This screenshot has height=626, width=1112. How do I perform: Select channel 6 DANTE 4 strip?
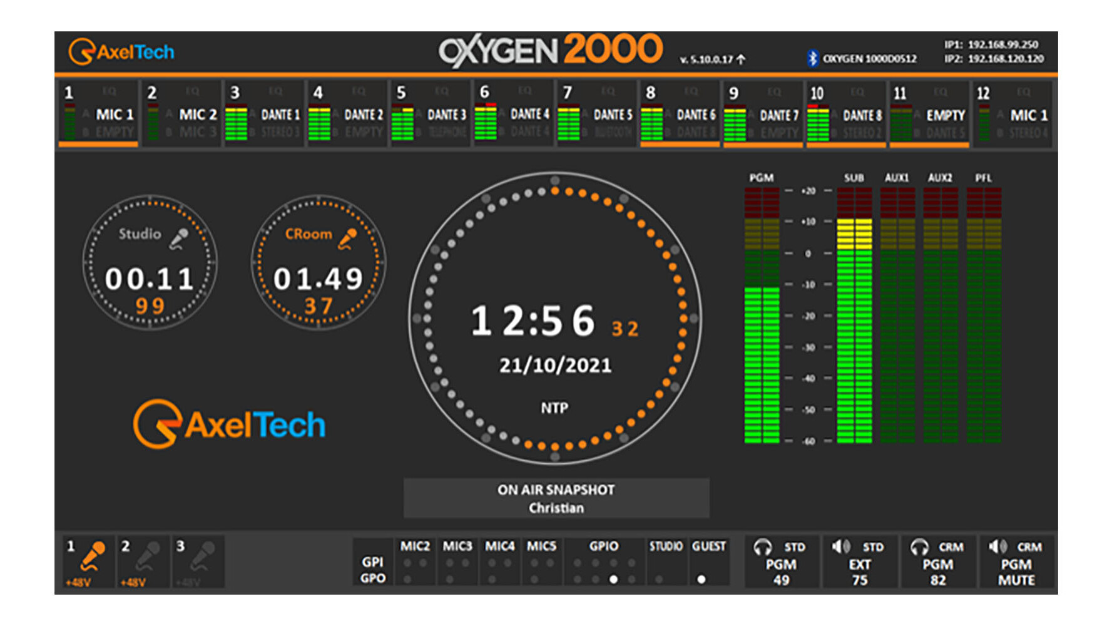[513, 114]
